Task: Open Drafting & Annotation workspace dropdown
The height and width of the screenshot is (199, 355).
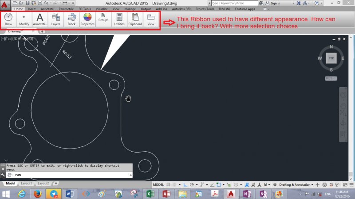Action: pos(296,184)
